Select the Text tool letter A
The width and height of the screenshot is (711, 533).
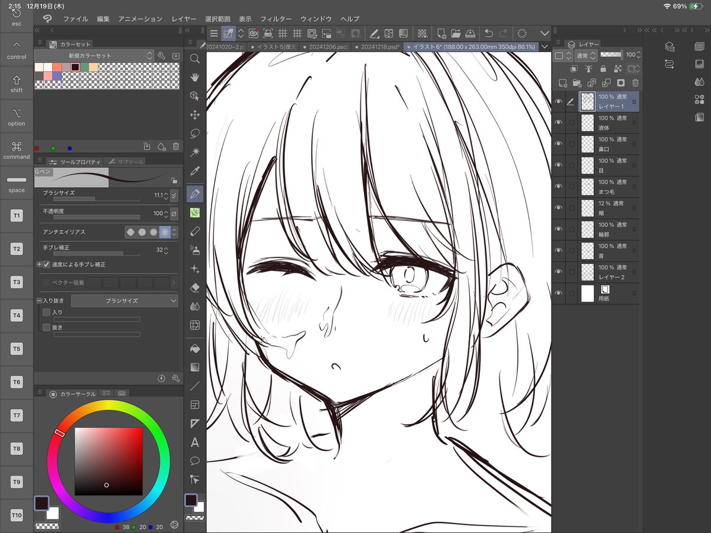click(194, 442)
